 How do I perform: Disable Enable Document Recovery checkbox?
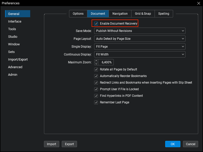click(x=96, y=23)
